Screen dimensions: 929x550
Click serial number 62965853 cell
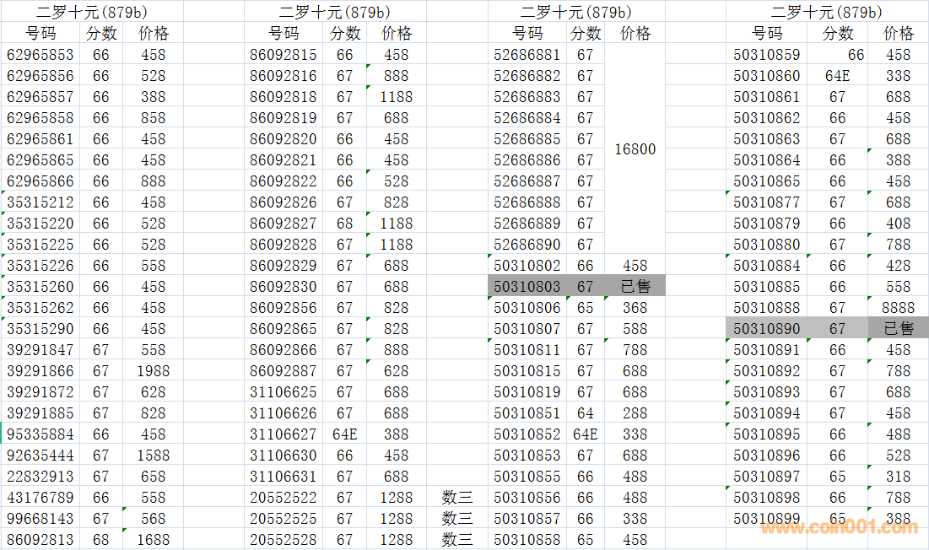(41, 55)
